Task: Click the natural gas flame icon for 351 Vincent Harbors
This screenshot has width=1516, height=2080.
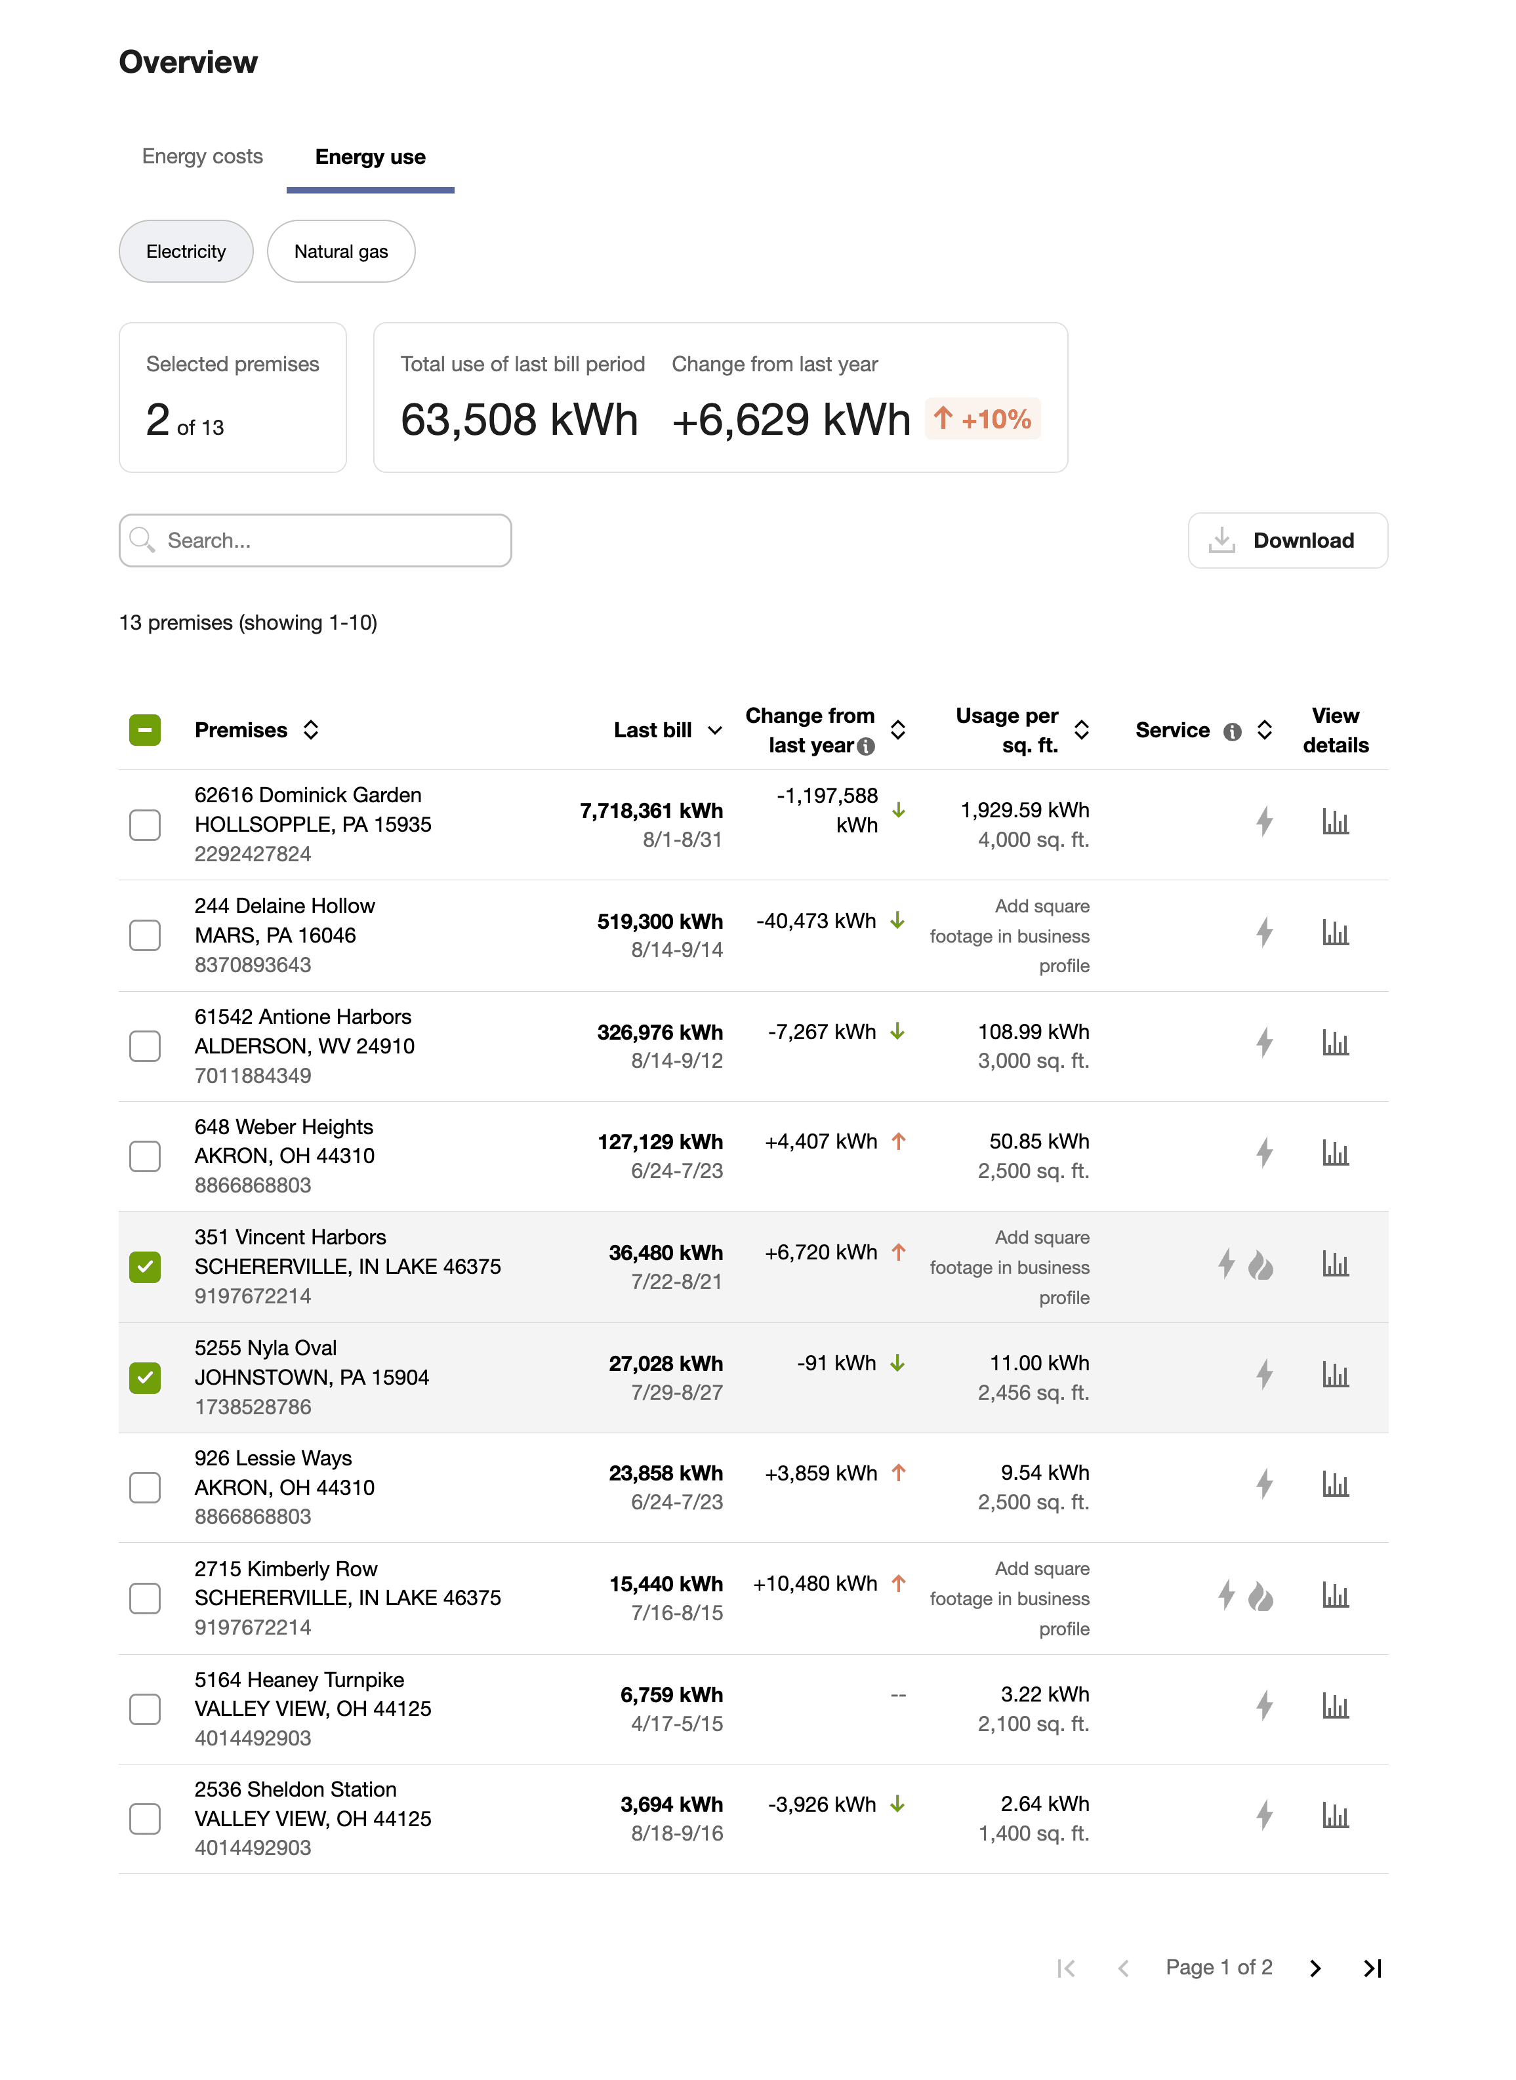Action: point(1262,1263)
